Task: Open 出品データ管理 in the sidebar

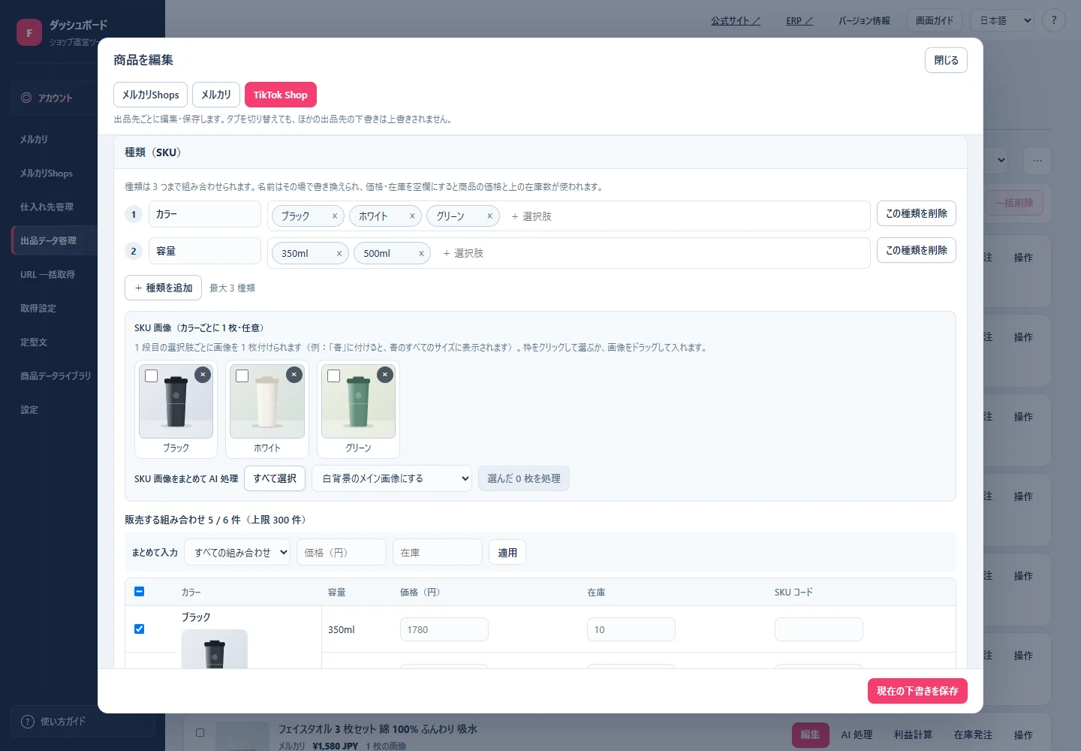Action: pyautogui.click(x=54, y=240)
